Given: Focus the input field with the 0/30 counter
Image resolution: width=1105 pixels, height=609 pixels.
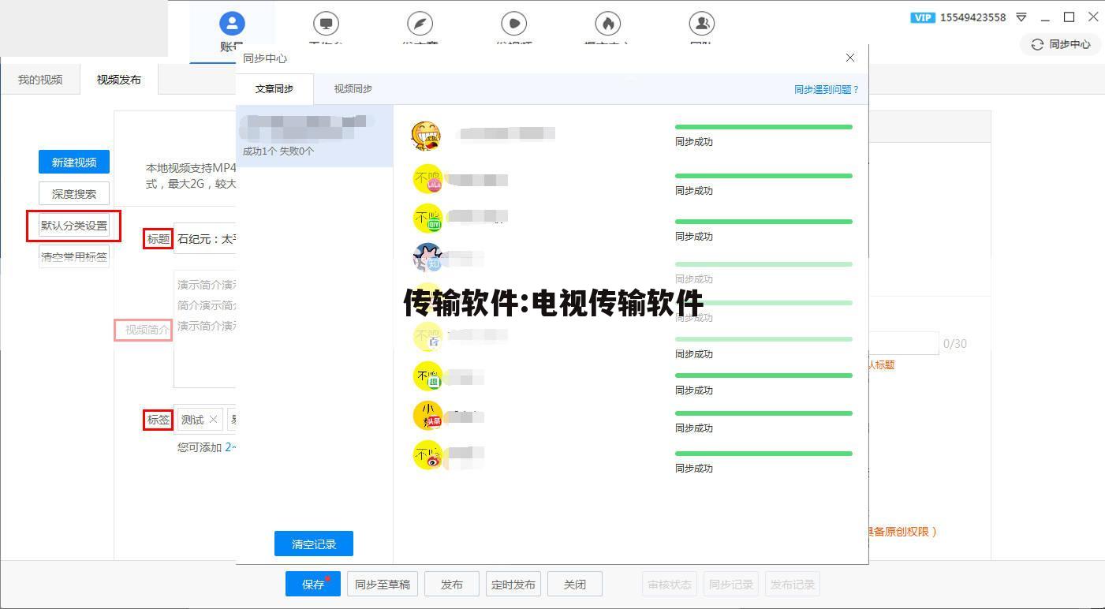Looking at the screenshot, I should (x=903, y=343).
